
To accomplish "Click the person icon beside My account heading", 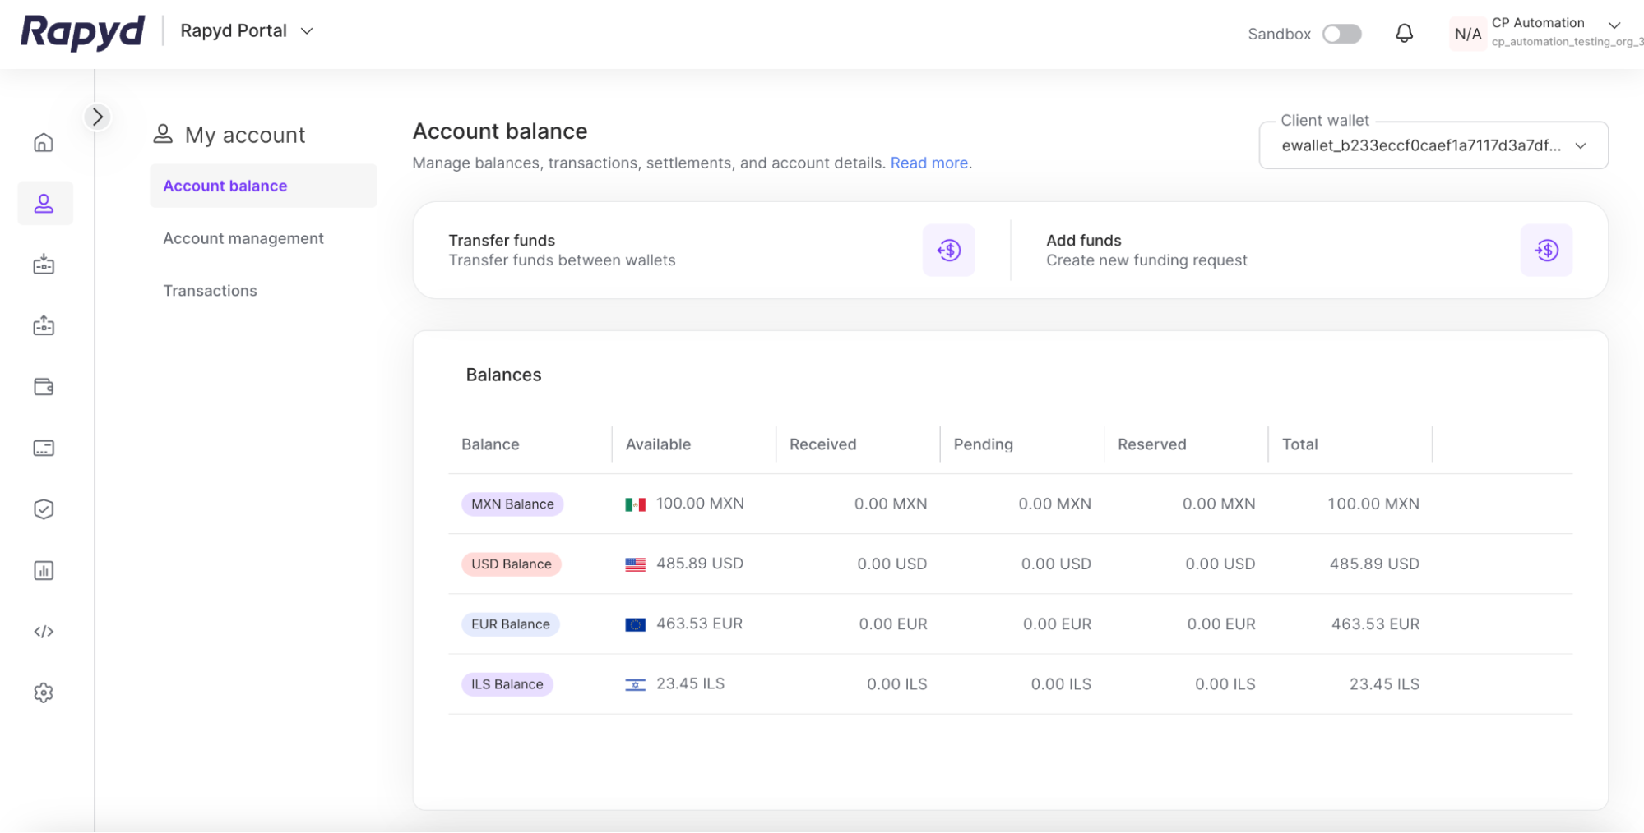I will tap(163, 134).
